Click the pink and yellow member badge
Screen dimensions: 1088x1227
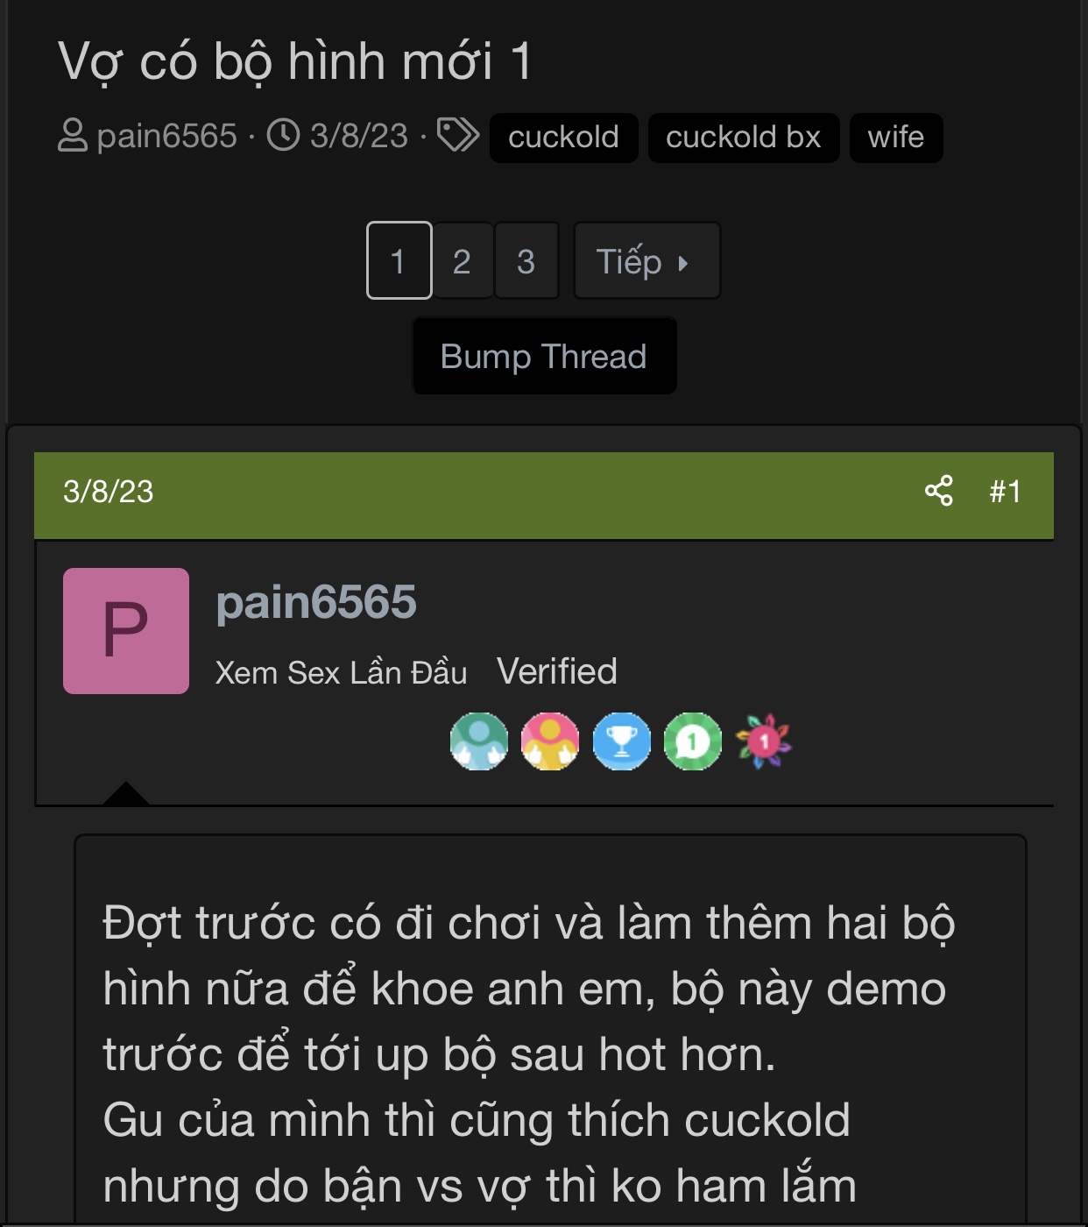pyautogui.click(x=550, y=741)
